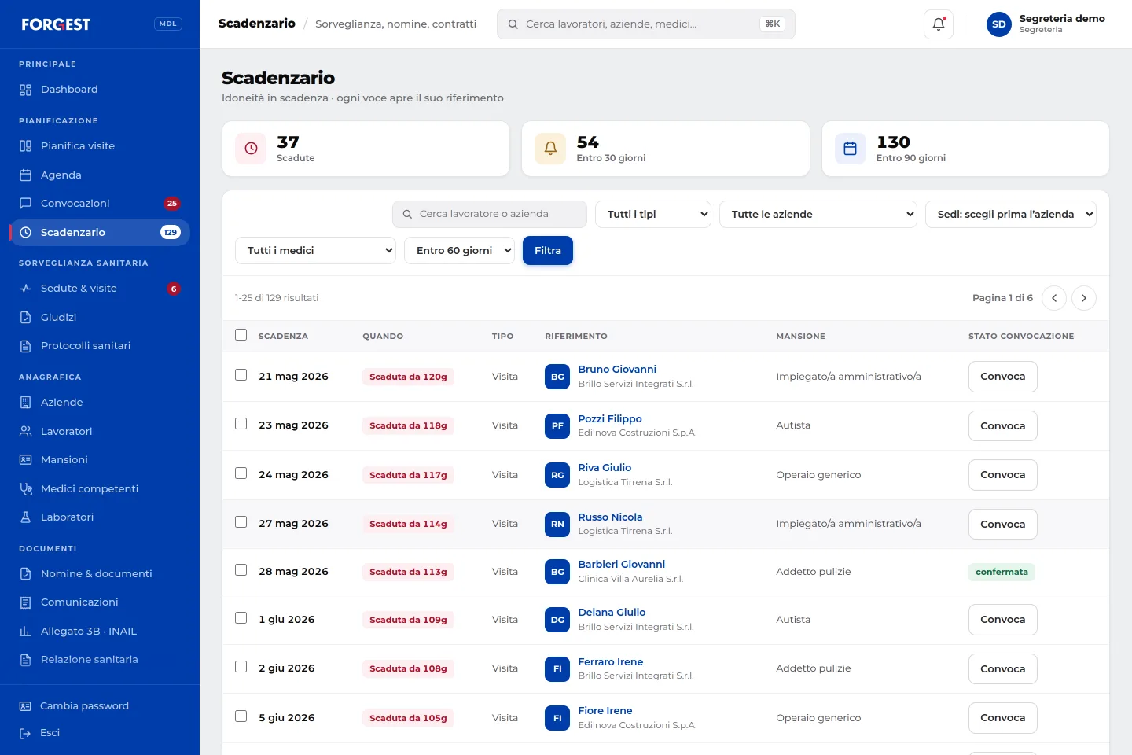The image size is (1132, 755).
Task: Open the Agenda calendar icon
Action: tap(26, 175)
